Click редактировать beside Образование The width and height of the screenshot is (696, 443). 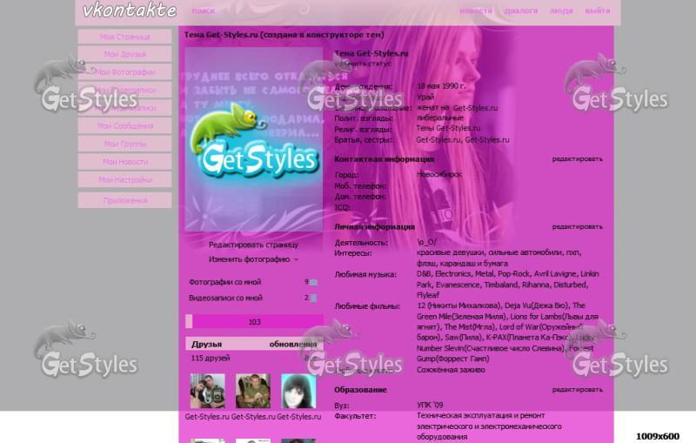(577, 390)
